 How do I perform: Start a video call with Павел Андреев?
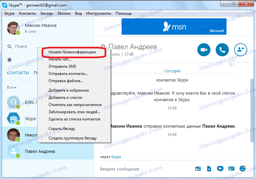(204, 50)
